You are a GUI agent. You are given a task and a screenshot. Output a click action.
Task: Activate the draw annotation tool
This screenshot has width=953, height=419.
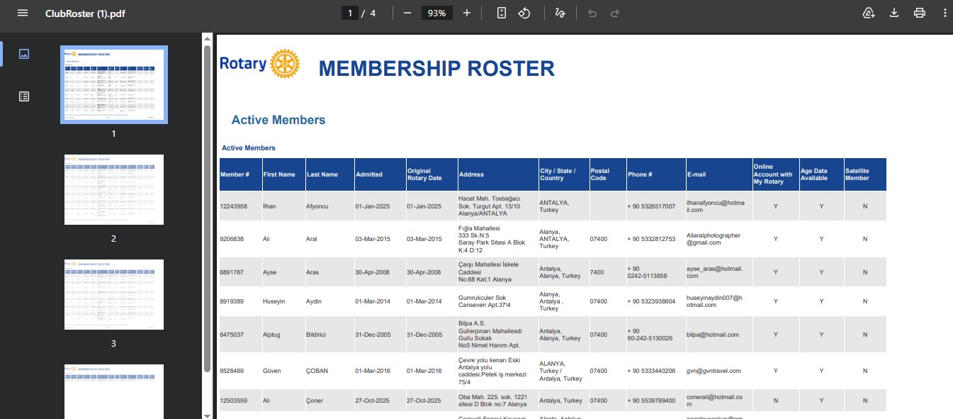pyautogui.click(x=560, y=13)
